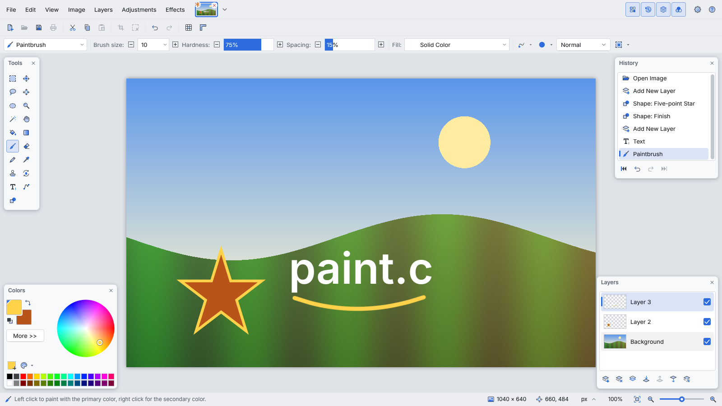Select the Gradient tool
This screenshot has width=722, height=406.
click(26, 133)
